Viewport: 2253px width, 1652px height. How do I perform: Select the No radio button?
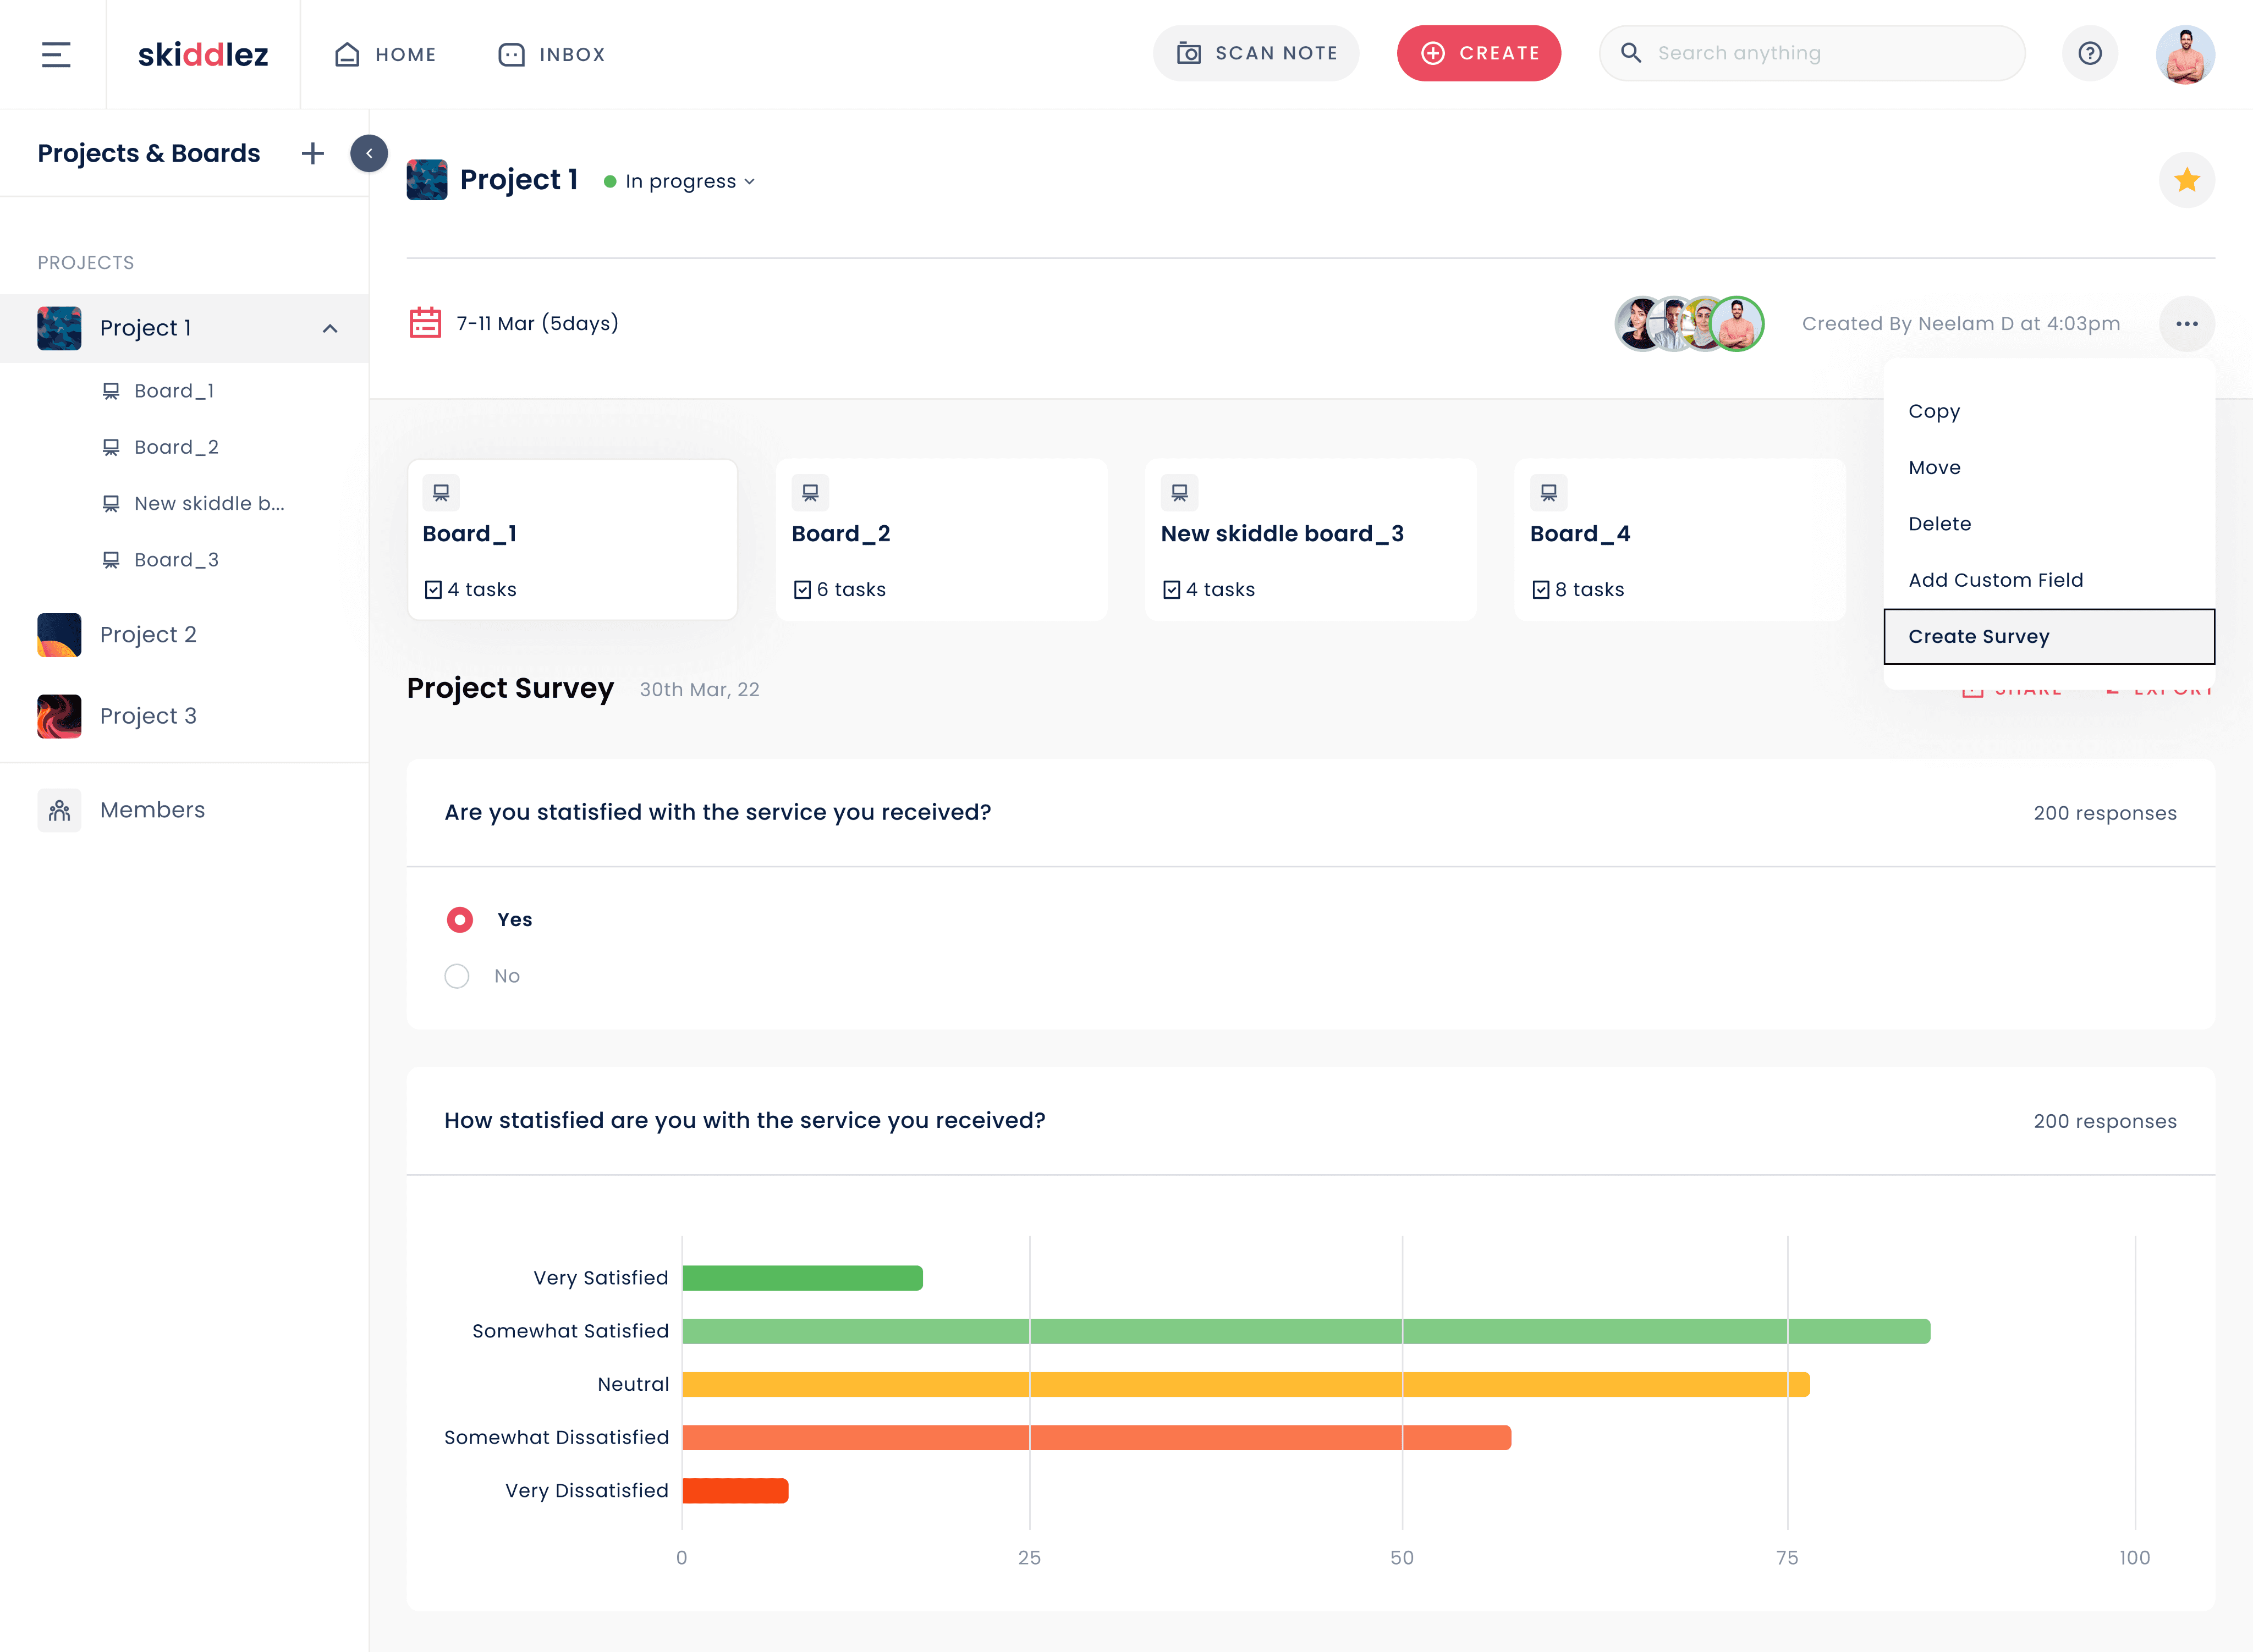point(457,976)
